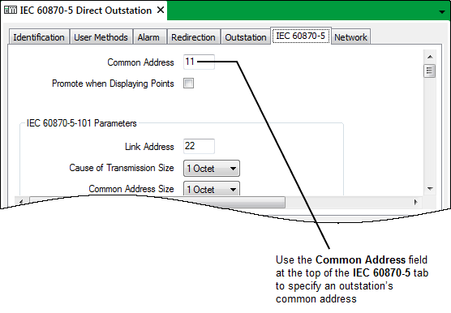Viewport: 451px width, 313px height.
Task: Open the Common Address Size dropdown
Action: tap(212, 189)
